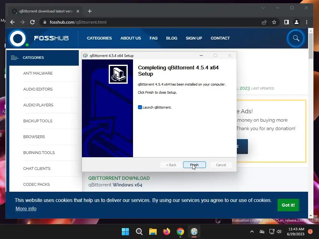This screenshot has height=239, width=319.
Task: Click the fosshub.com address bar
Action: click(x=150, y=22)
